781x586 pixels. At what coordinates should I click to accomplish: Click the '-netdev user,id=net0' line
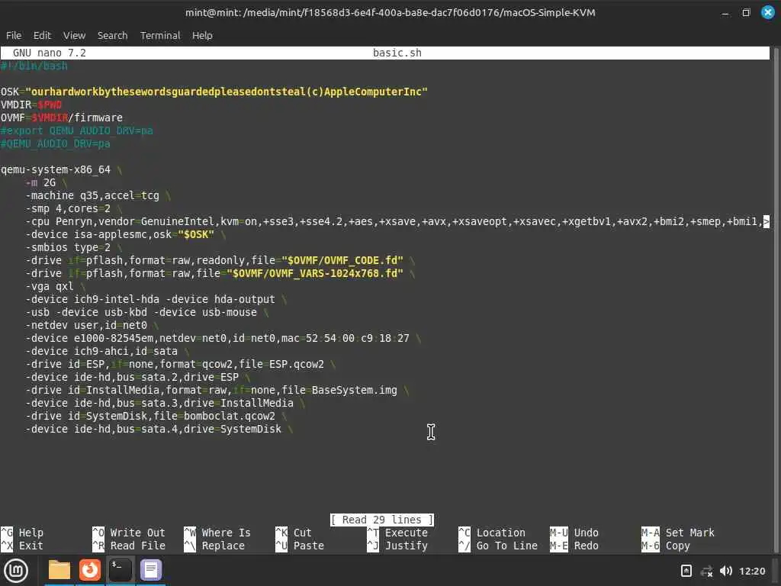[x=92, y=325]
